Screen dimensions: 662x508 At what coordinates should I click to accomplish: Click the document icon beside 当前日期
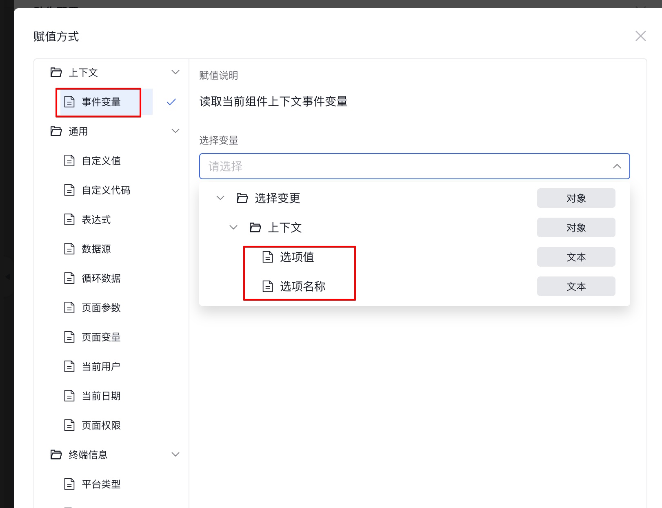[69, 396]
